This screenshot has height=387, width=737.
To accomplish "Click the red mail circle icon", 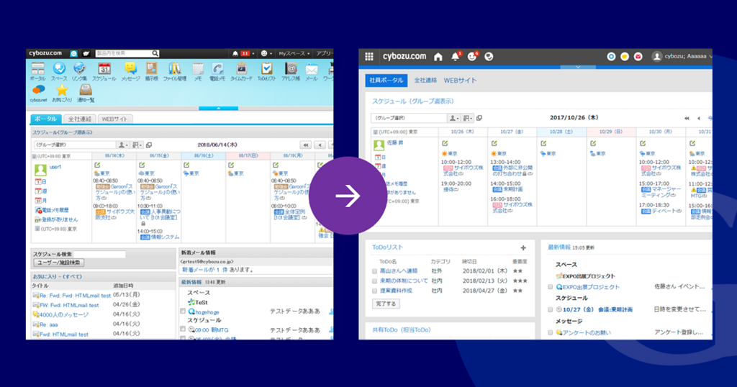I will pos(638,57).
